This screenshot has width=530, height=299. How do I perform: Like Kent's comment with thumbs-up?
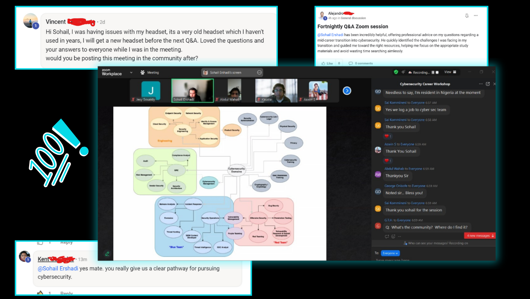coord(40,293)
